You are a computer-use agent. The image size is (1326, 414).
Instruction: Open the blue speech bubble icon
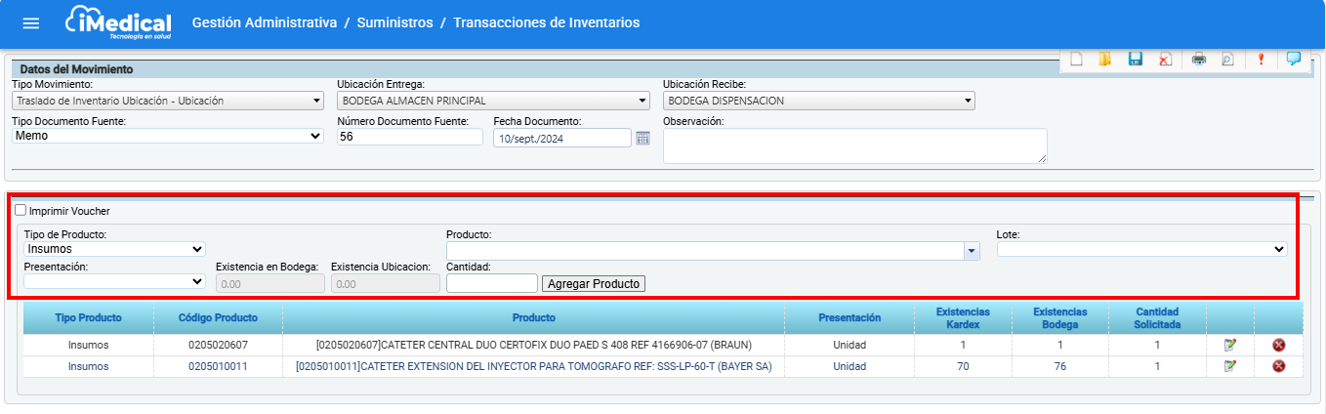[x=1294, y=59]
